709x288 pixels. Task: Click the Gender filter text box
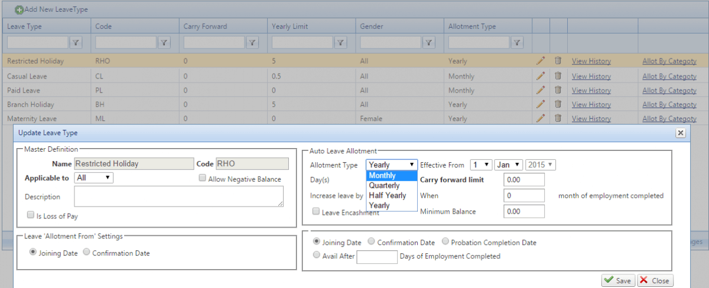click(x=391, y=42)
